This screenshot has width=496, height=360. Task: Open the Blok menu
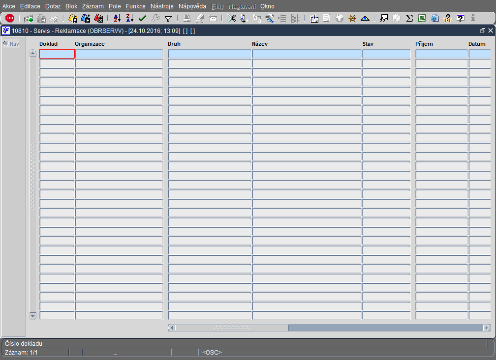71,6
